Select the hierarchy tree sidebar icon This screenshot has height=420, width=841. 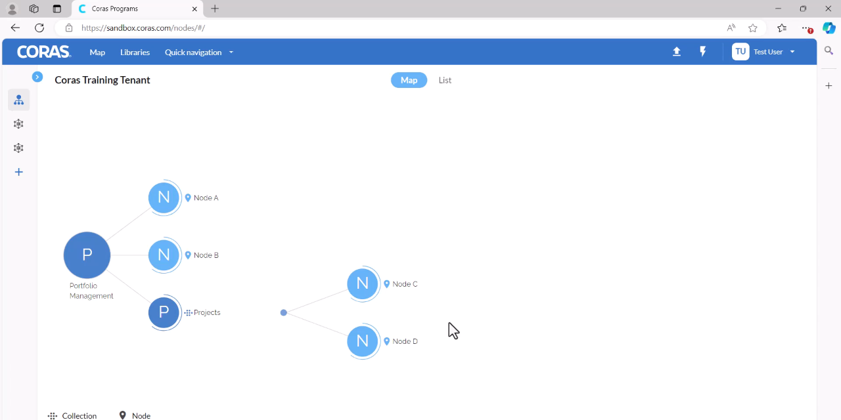coord(18,100)
